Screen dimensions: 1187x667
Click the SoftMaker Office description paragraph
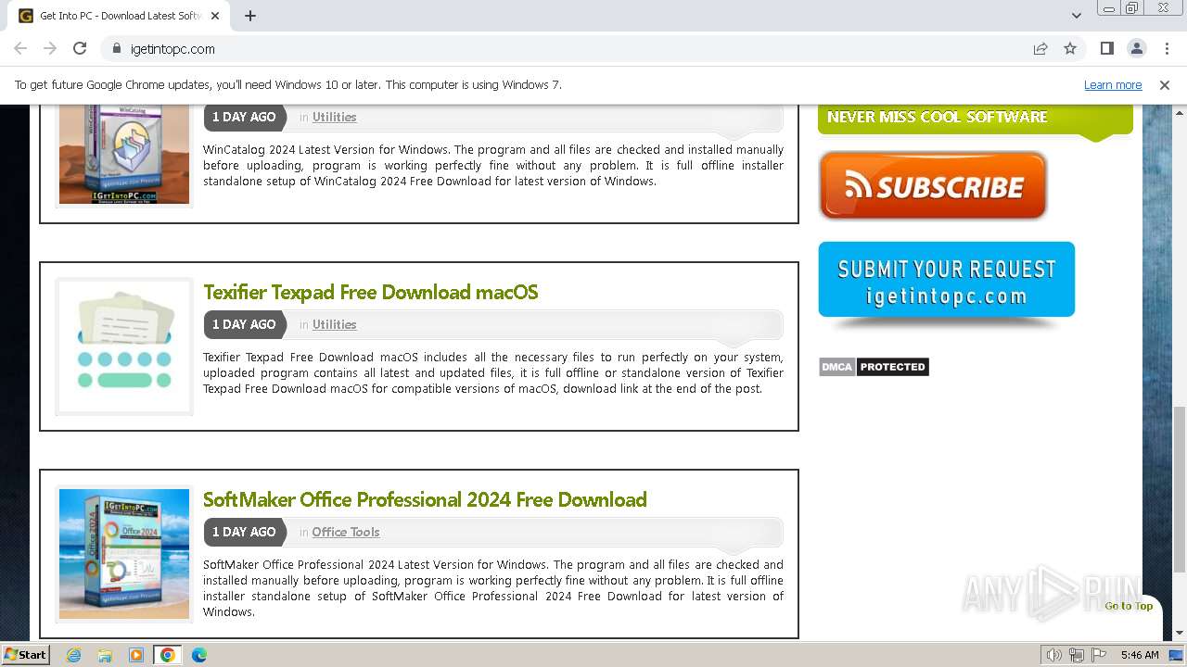[493, 588]
